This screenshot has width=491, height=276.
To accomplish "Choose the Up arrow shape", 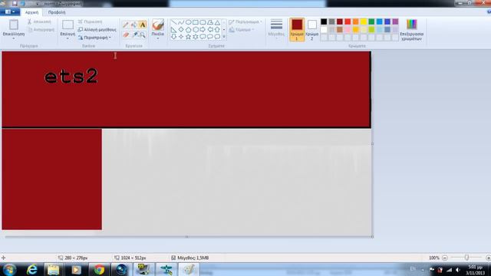I will point(217,29).
